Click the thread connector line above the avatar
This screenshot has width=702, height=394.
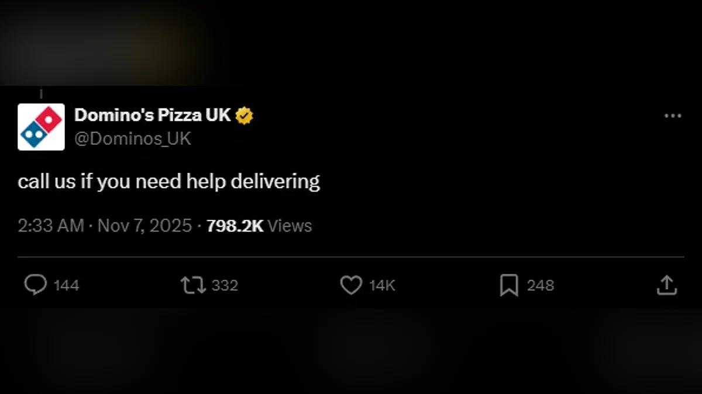[41, 93]
